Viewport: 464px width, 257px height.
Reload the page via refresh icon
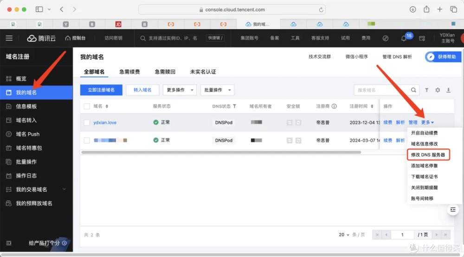(x=321, y=10)
